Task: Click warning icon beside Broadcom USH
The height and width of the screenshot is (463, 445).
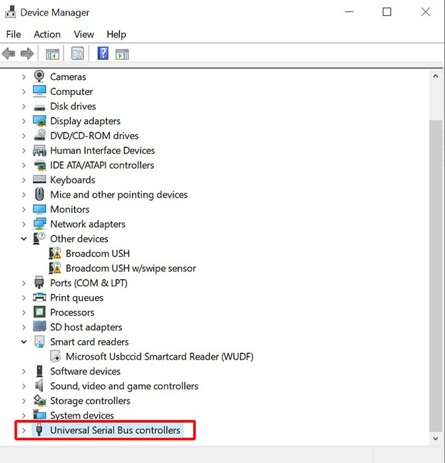Action: [55, 253]
